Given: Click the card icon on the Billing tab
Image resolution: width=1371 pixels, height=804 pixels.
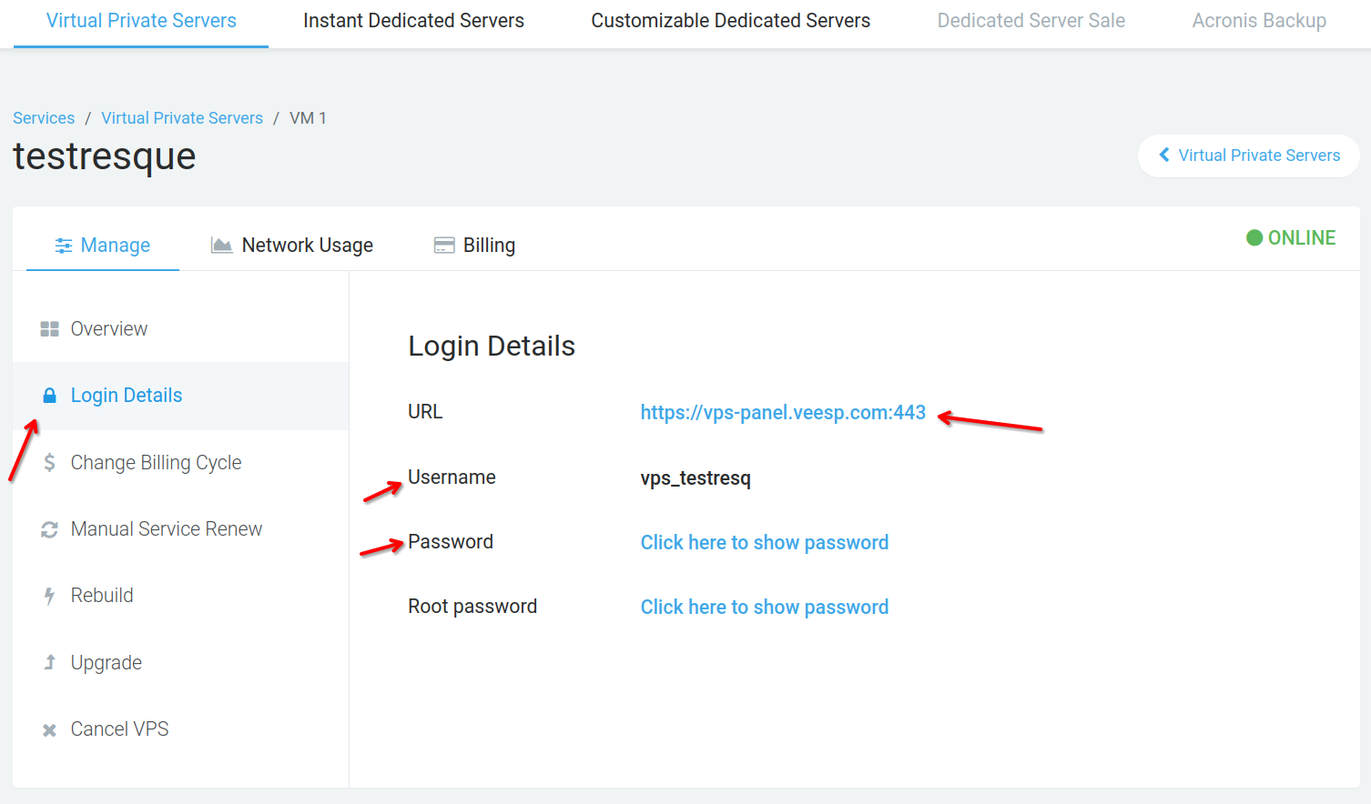Looking at the screenshot, I should click(x=443, y=245).
